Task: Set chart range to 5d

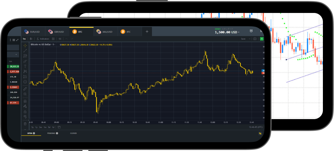Action: (x=49, y=127)
